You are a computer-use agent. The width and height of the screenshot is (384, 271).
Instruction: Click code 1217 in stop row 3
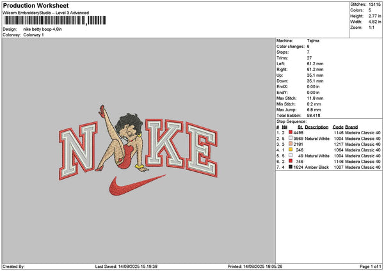(x=339, y=144)
